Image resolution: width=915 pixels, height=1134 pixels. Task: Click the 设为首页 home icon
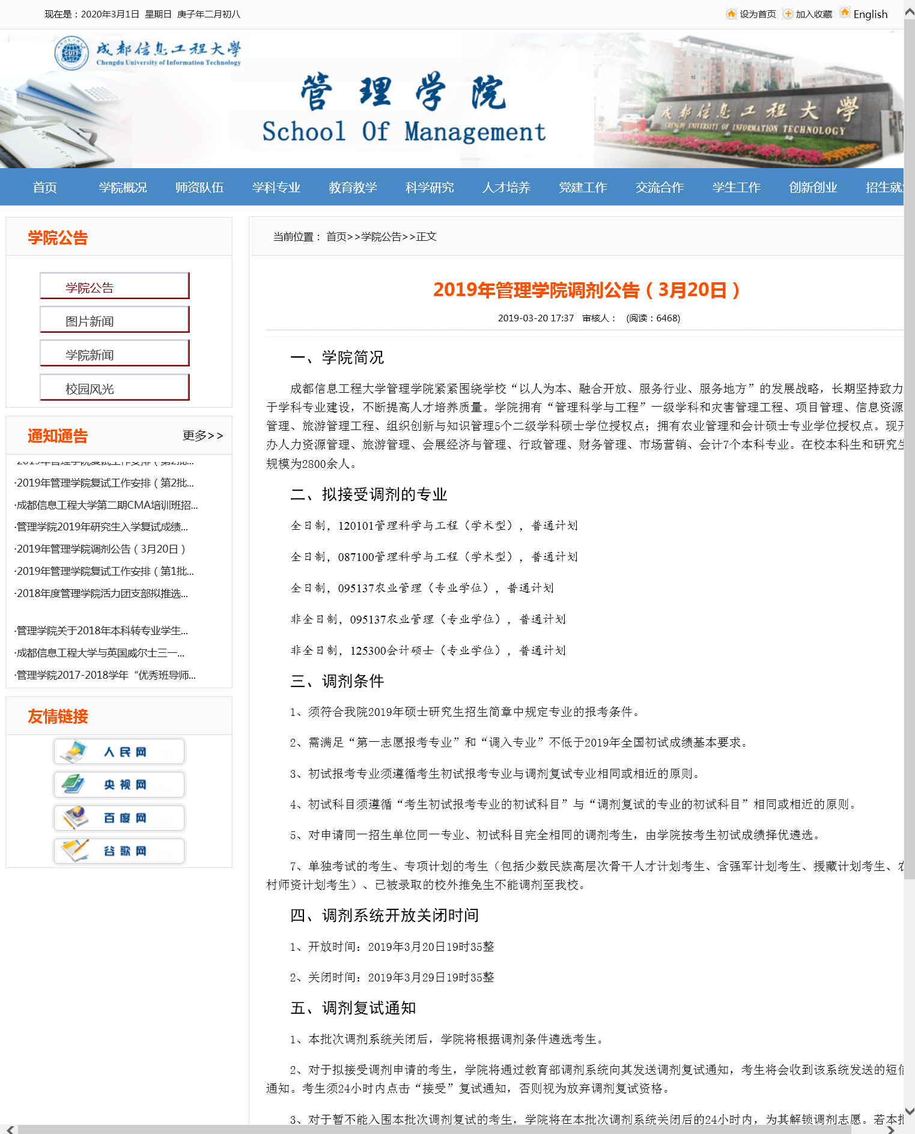[x=731, y=14]
